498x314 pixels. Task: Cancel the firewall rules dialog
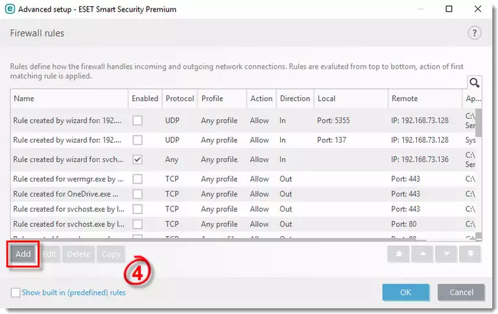pyautogui.click(x=461, y=293)
